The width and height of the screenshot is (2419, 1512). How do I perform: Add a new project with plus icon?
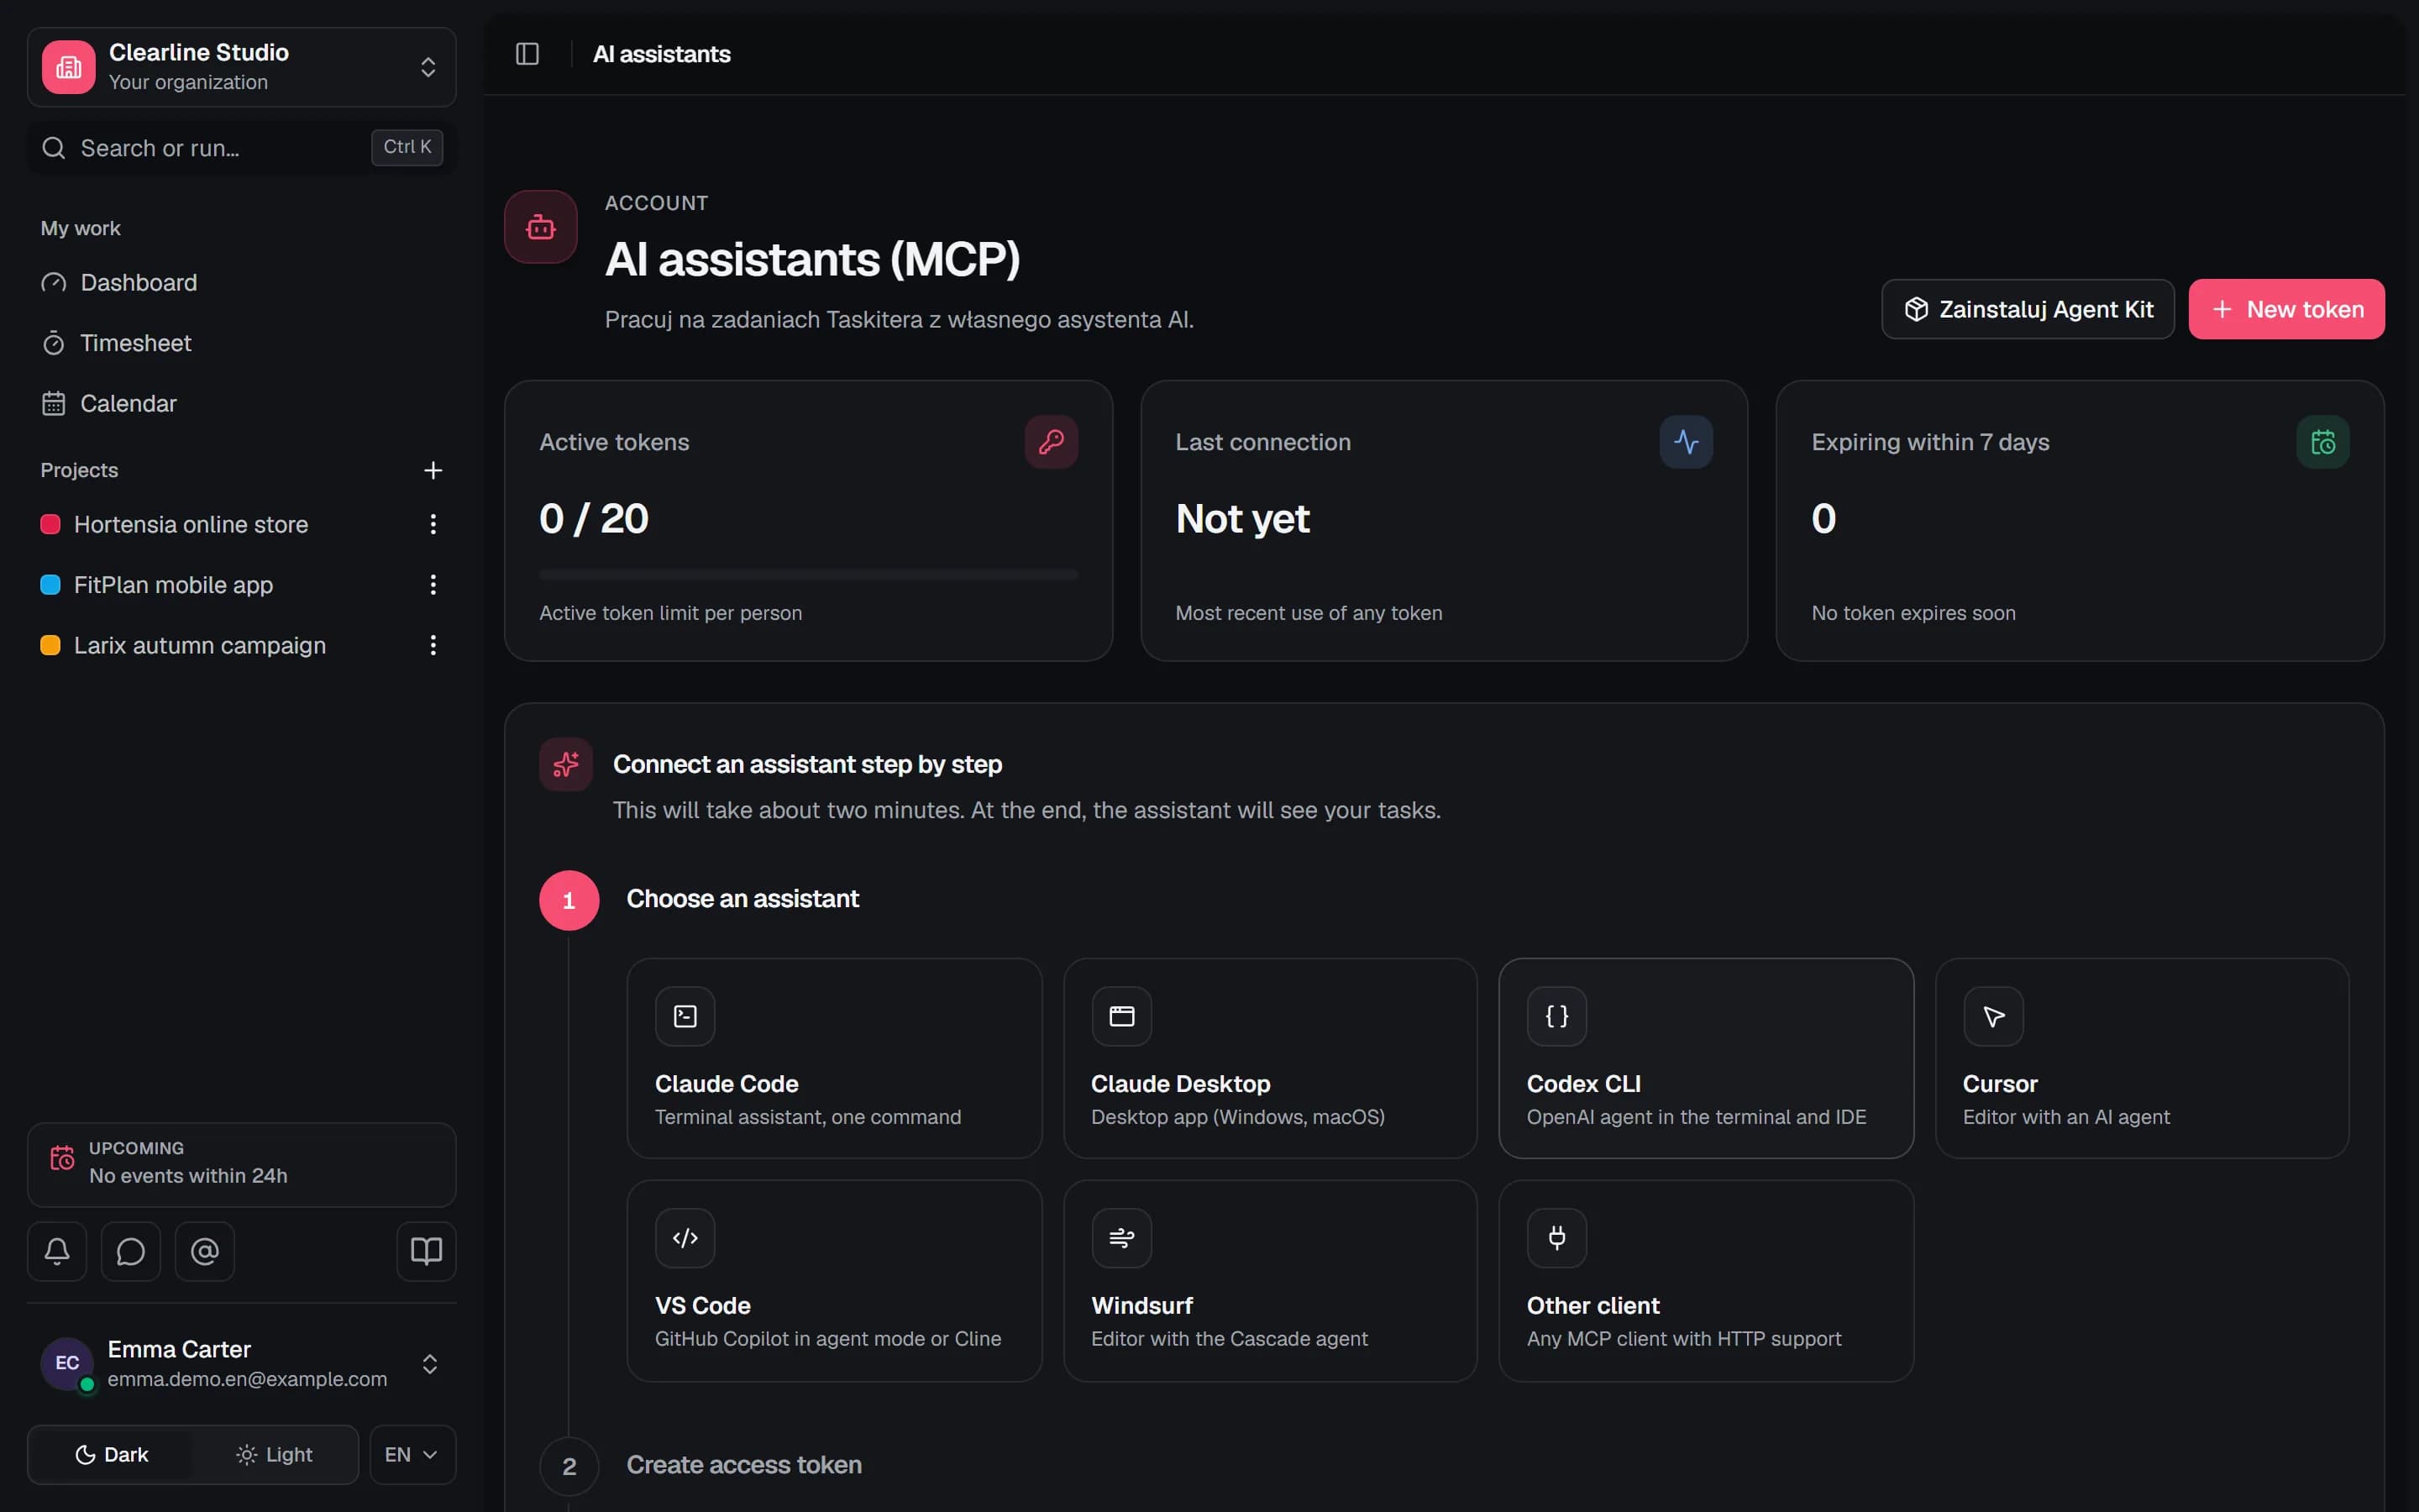433,470
